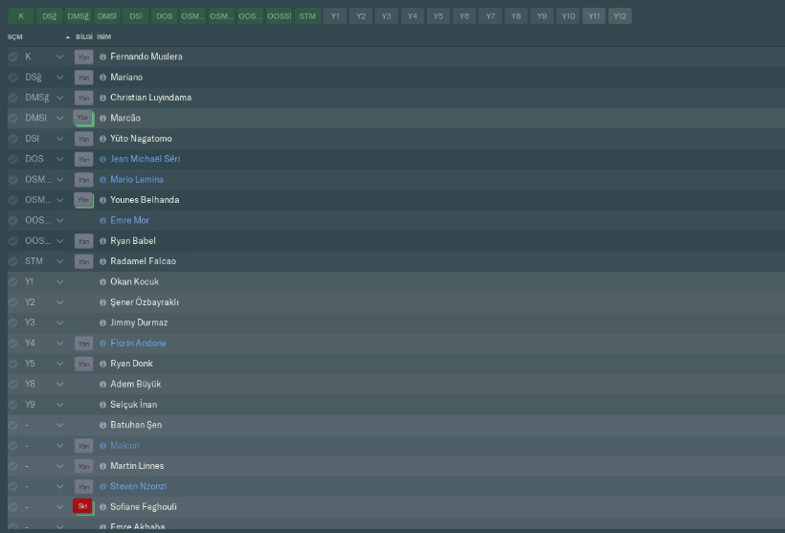Open Jean Michaël Séri player link
This screenshot has height=533, width=785.
click(146, 159)
